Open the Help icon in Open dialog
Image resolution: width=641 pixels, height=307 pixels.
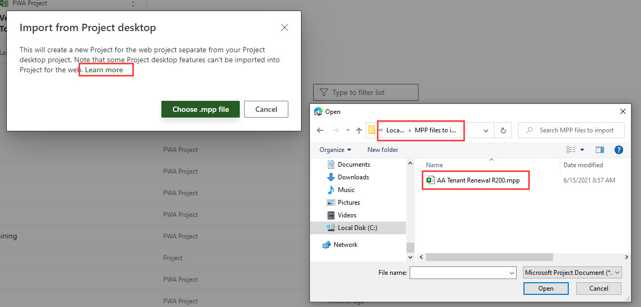619,150
